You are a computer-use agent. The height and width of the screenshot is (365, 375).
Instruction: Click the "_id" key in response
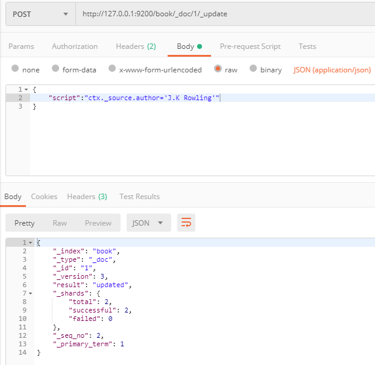click(x=63, y=268)
